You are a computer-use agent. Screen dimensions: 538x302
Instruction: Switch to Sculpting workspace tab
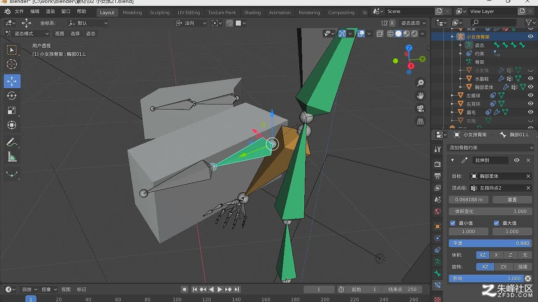click(x=160, y=13)
